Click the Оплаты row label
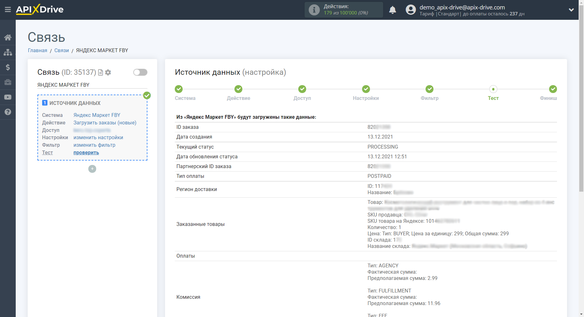The width and height of the screenshot is (584, 317). pyautogui.click(x=185, y=256)
